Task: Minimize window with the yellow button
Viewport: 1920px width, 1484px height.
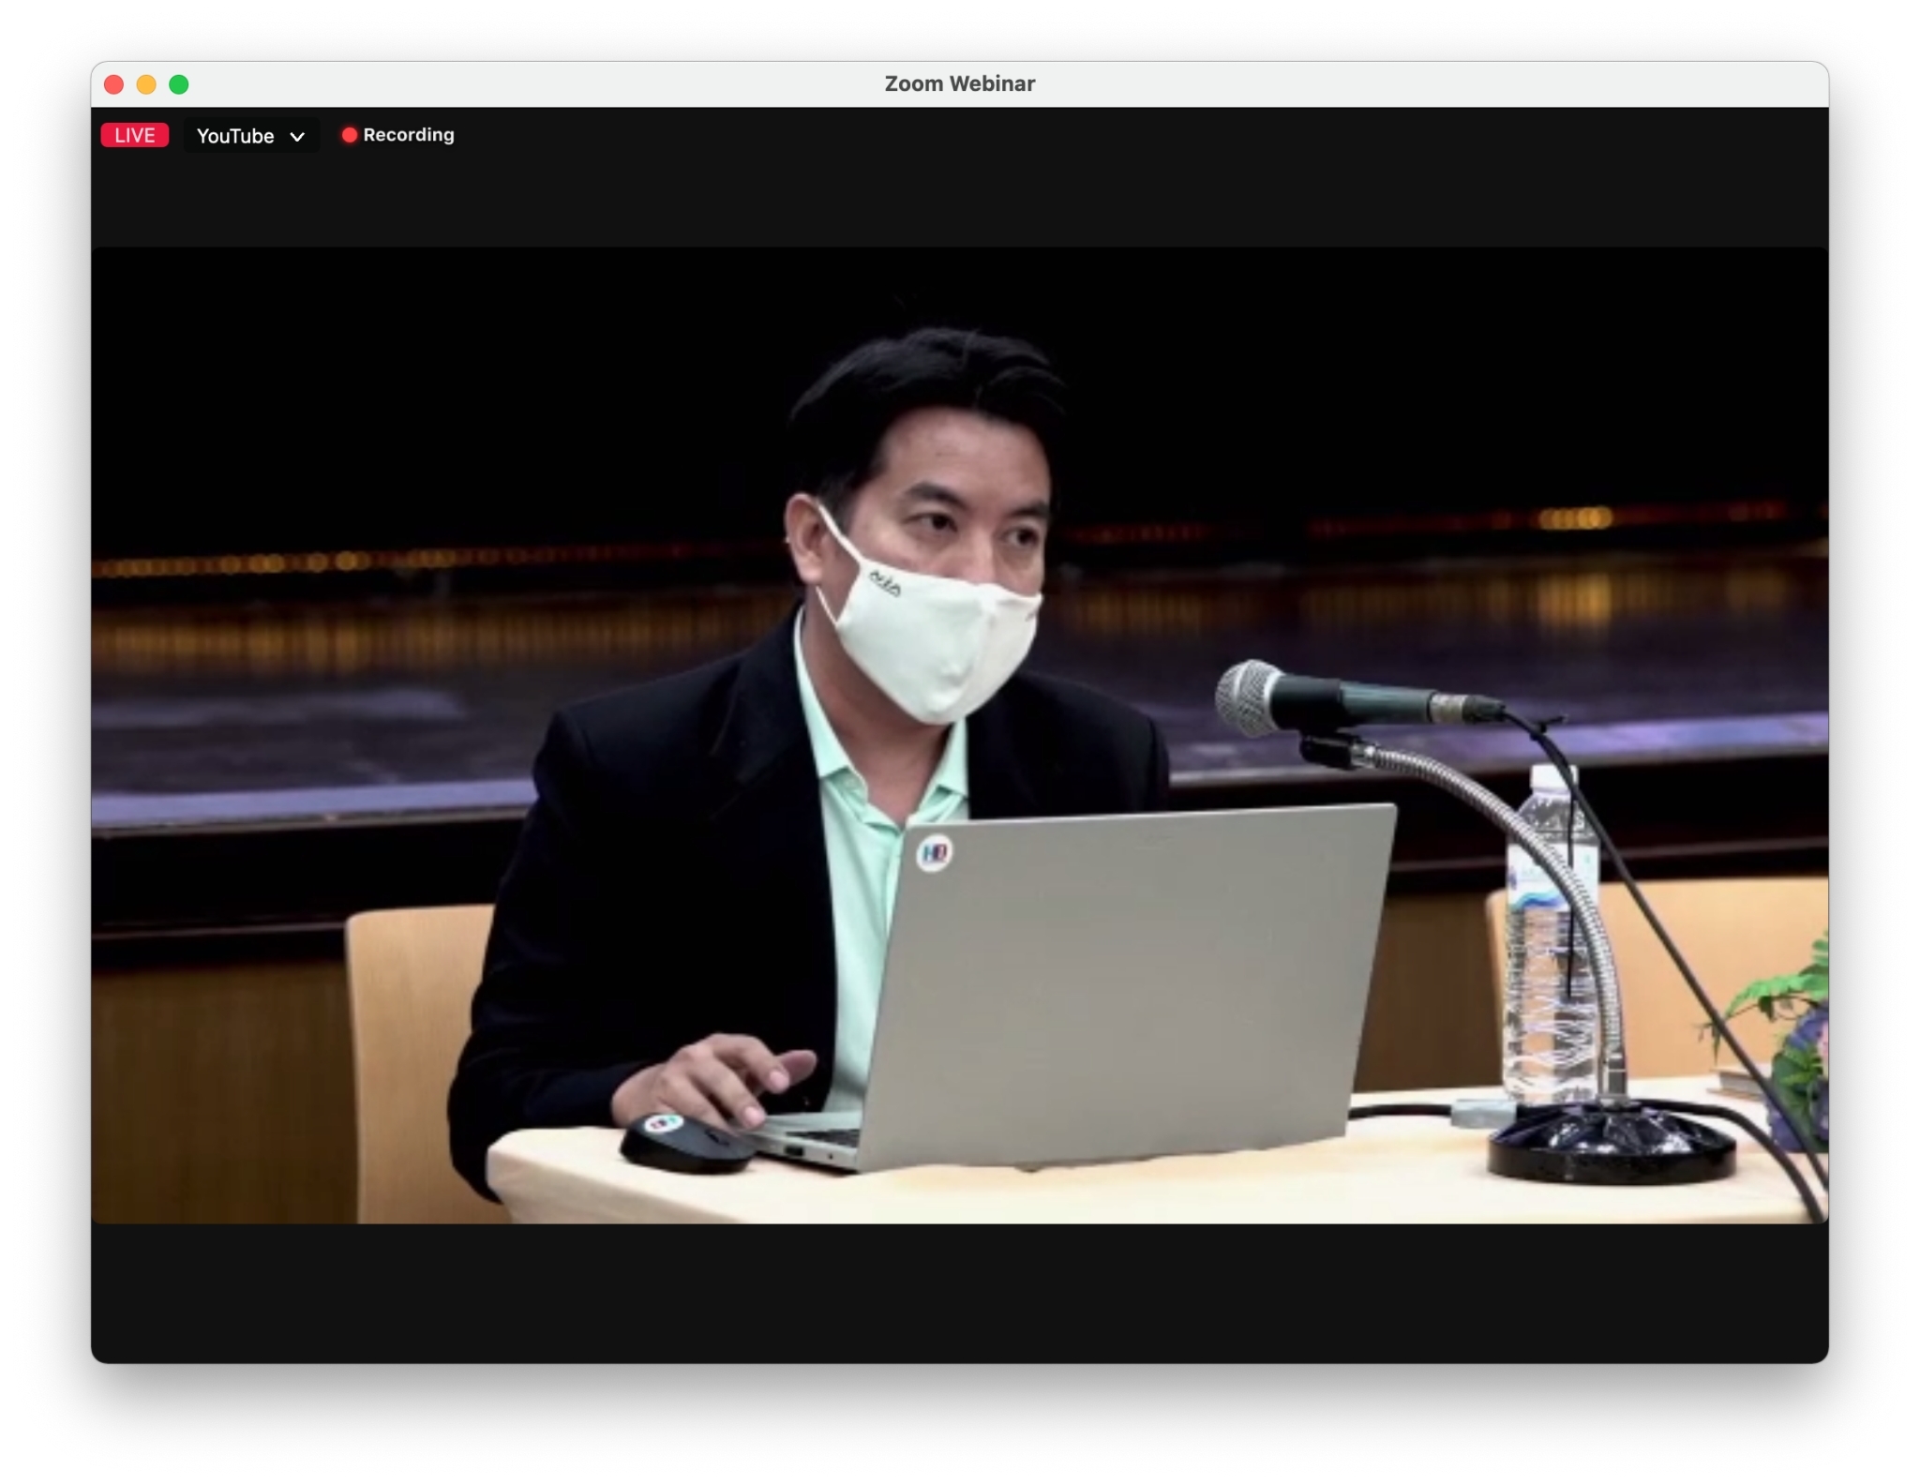Action: coord(146,84)
